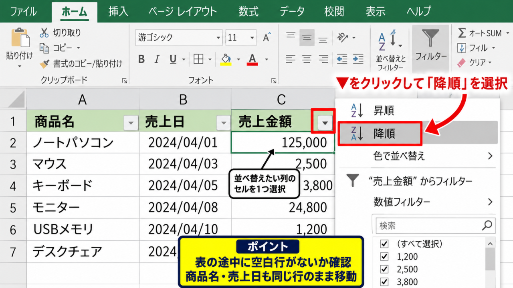This screenshot has height=288, width=513.
Task: Click the Align Right icon
Action: (323, 59)
